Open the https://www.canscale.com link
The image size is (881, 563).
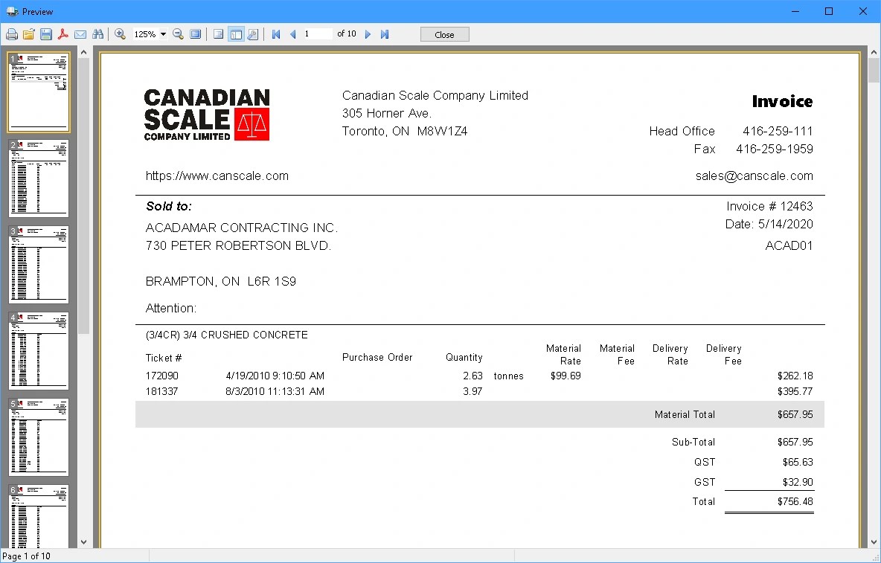coord(217,176)
